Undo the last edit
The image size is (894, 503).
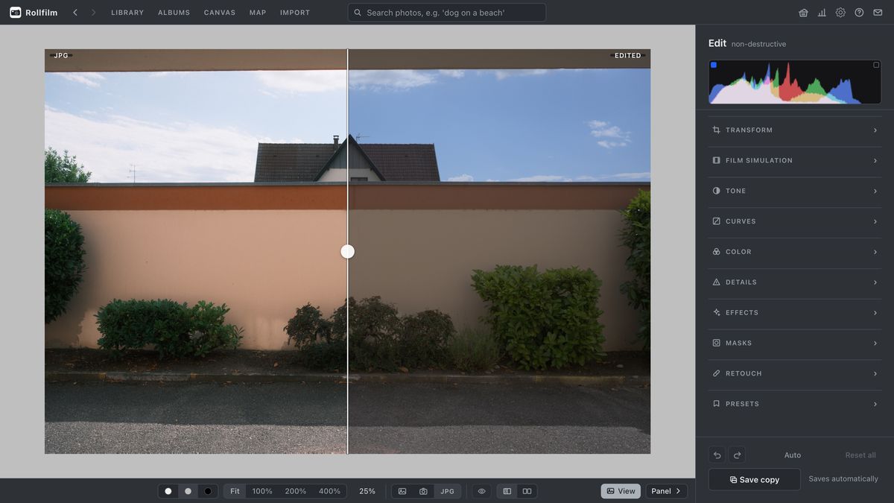[x=717, y=455]
